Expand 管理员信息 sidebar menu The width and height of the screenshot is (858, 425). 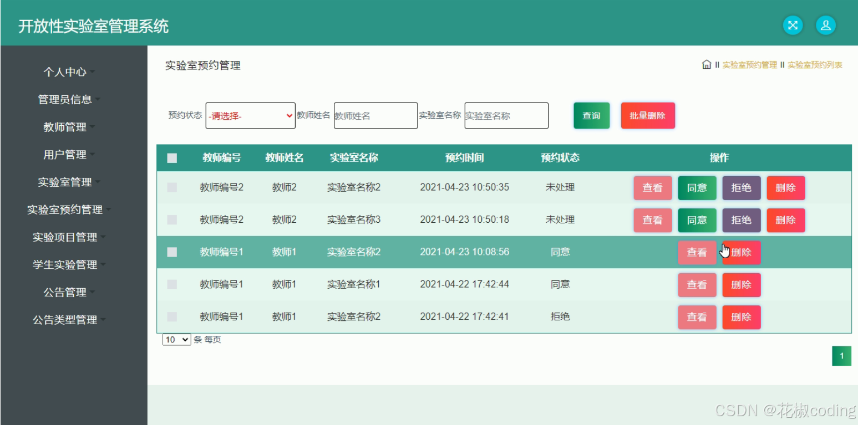(x=69, y=100)
